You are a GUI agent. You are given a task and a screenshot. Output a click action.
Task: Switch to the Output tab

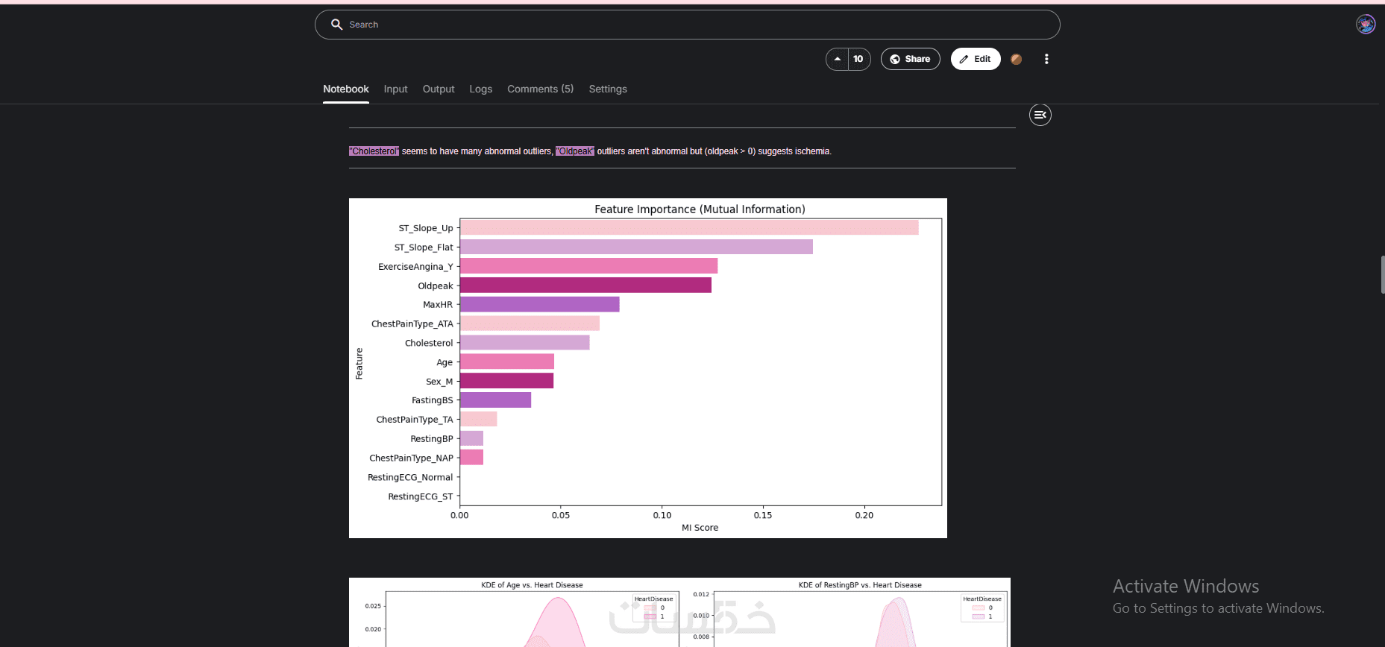coord(439,89)
